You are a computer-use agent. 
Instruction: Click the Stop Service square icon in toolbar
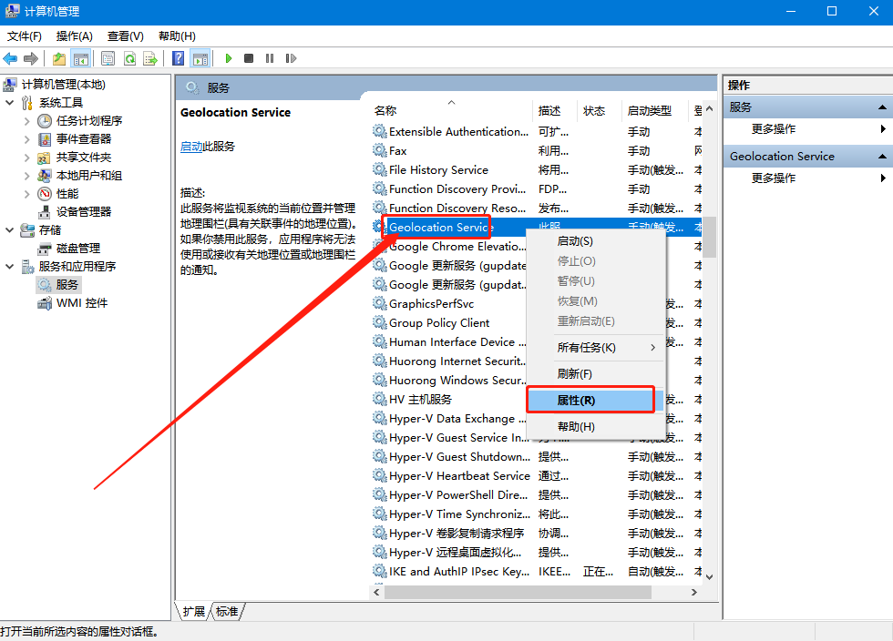[249, 58]
